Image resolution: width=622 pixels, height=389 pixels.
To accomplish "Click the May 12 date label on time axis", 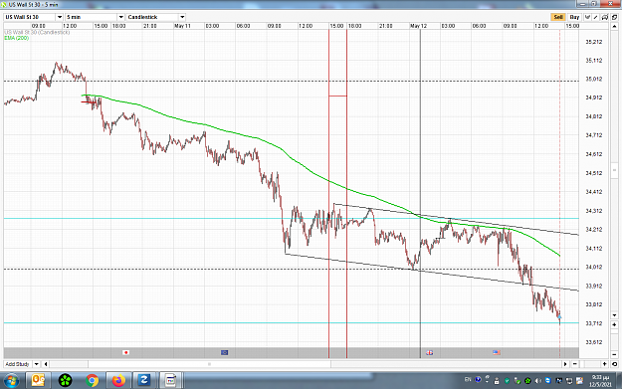I will [x=419, y=26].
